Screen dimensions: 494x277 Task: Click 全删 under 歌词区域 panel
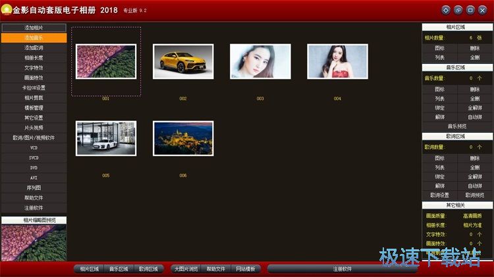click(475, 168)
